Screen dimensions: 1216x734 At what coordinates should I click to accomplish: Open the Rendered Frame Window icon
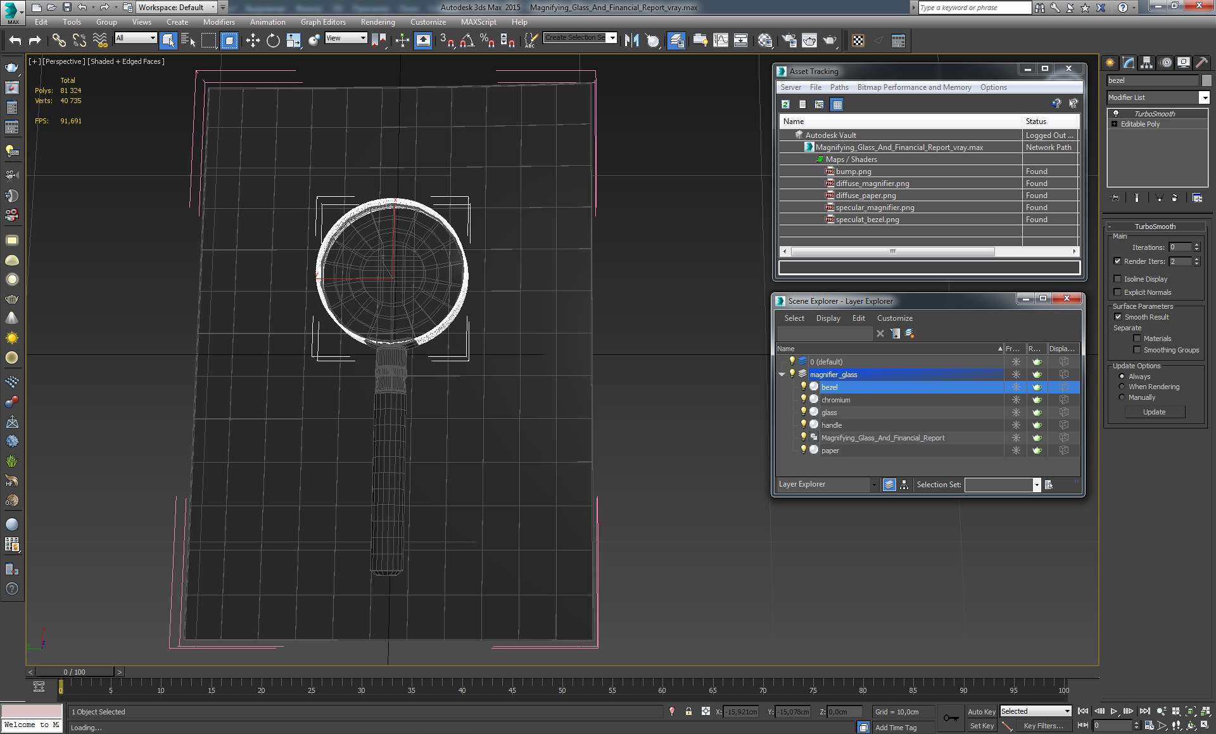809,40
